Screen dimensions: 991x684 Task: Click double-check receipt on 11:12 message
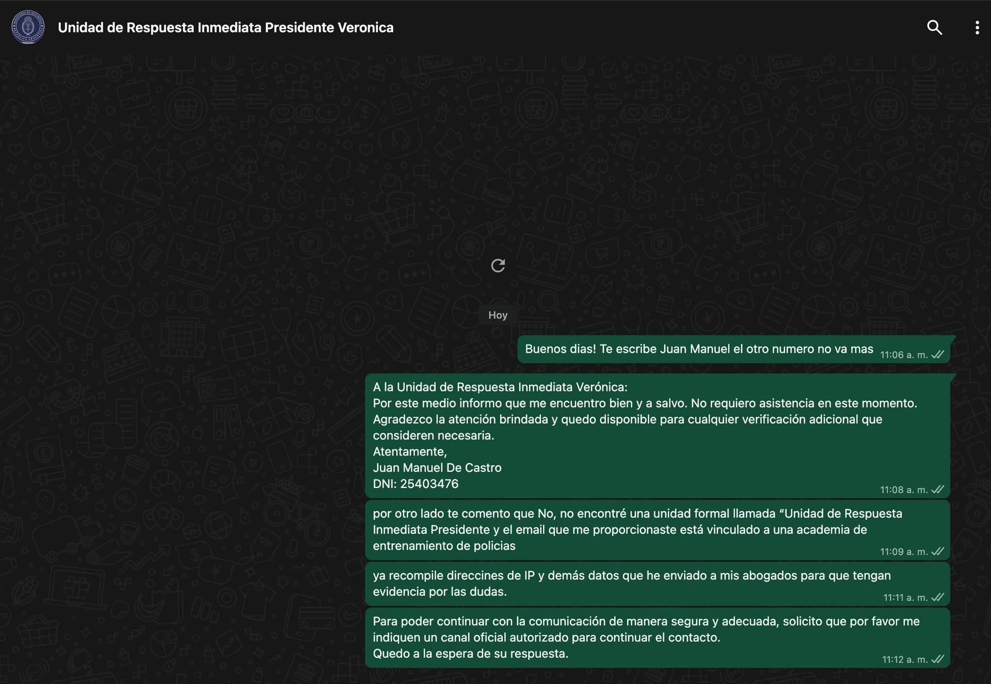click(x=937, y=659)
